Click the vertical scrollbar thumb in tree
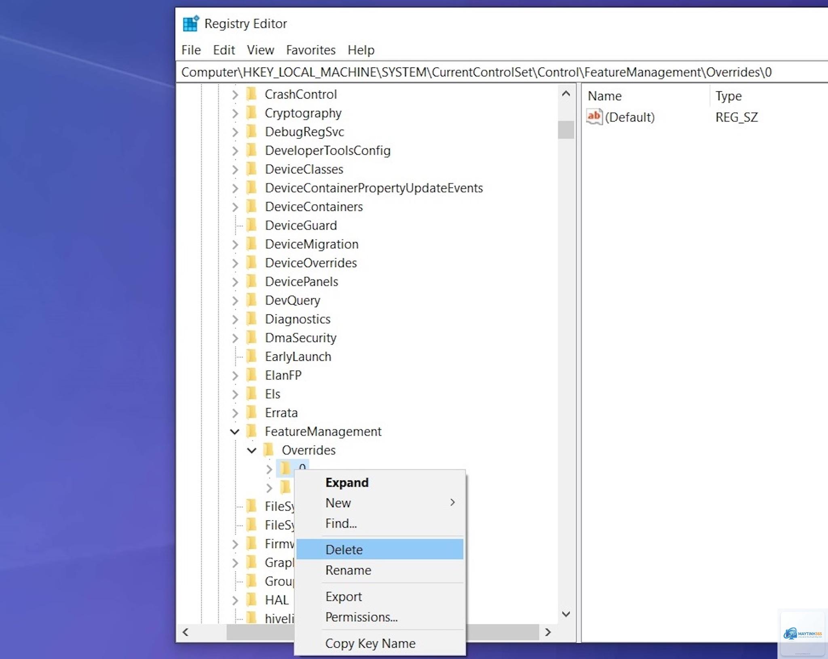Viewport: 828px width, 659px height. pos(566,130)
